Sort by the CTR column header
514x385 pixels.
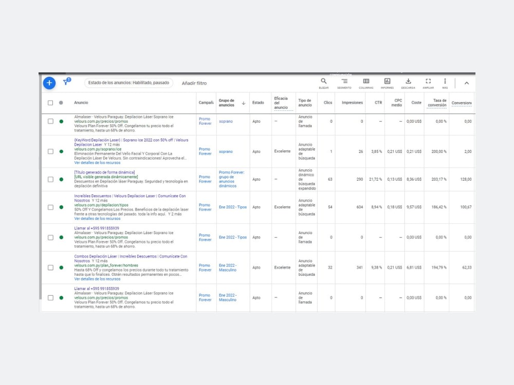[x=378, y=103]
